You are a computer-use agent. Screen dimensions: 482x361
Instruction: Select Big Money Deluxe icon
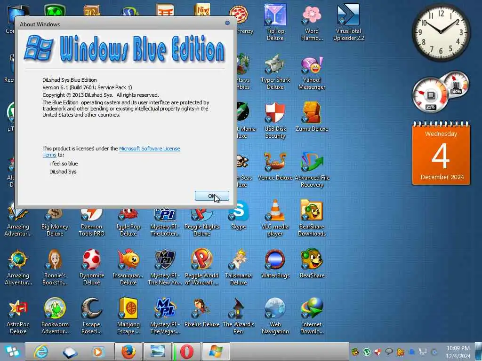tap(55, 222)
